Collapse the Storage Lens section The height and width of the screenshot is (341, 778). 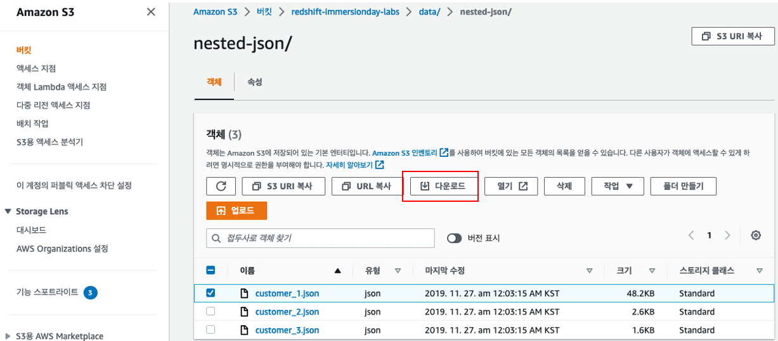(x=8, y=211)
